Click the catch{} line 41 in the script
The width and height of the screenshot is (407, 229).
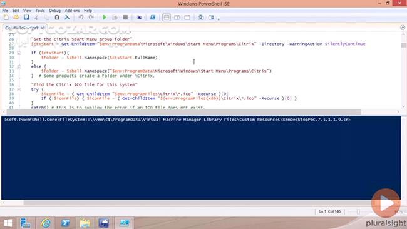click(x=118, y=107)
